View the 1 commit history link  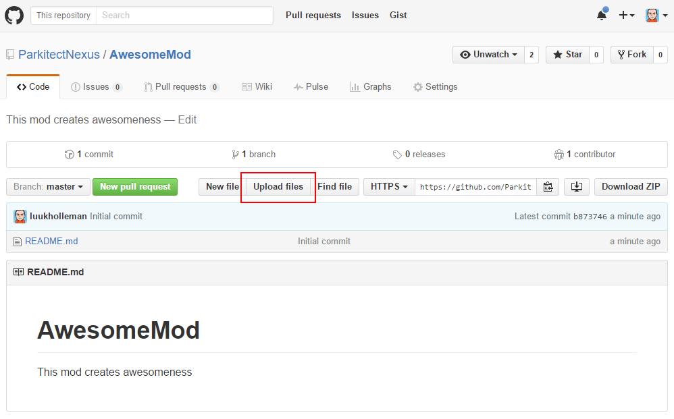point(89,154)
